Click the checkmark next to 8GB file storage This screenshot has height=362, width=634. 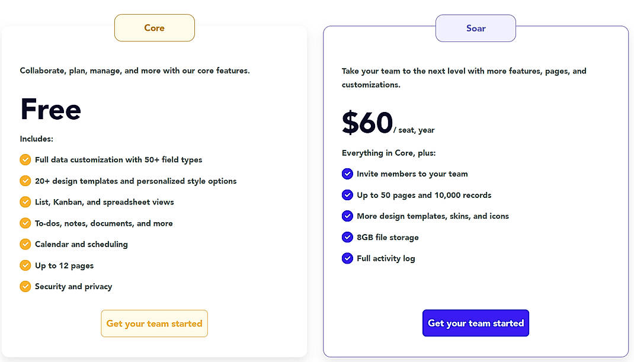click(347, 237)
